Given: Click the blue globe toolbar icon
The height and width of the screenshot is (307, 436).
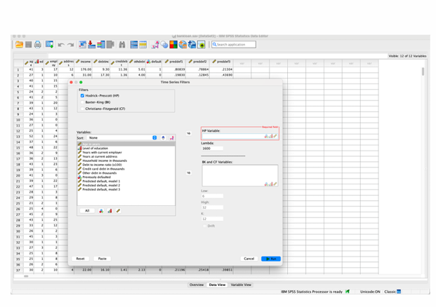Looking at the screenshot, I should 192,44.
